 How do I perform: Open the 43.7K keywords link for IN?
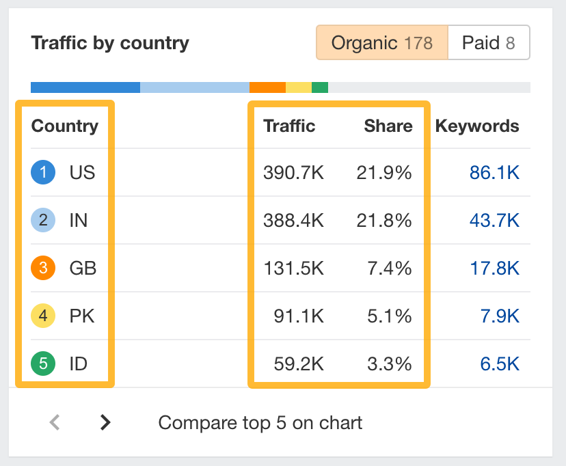coord(494,221)
